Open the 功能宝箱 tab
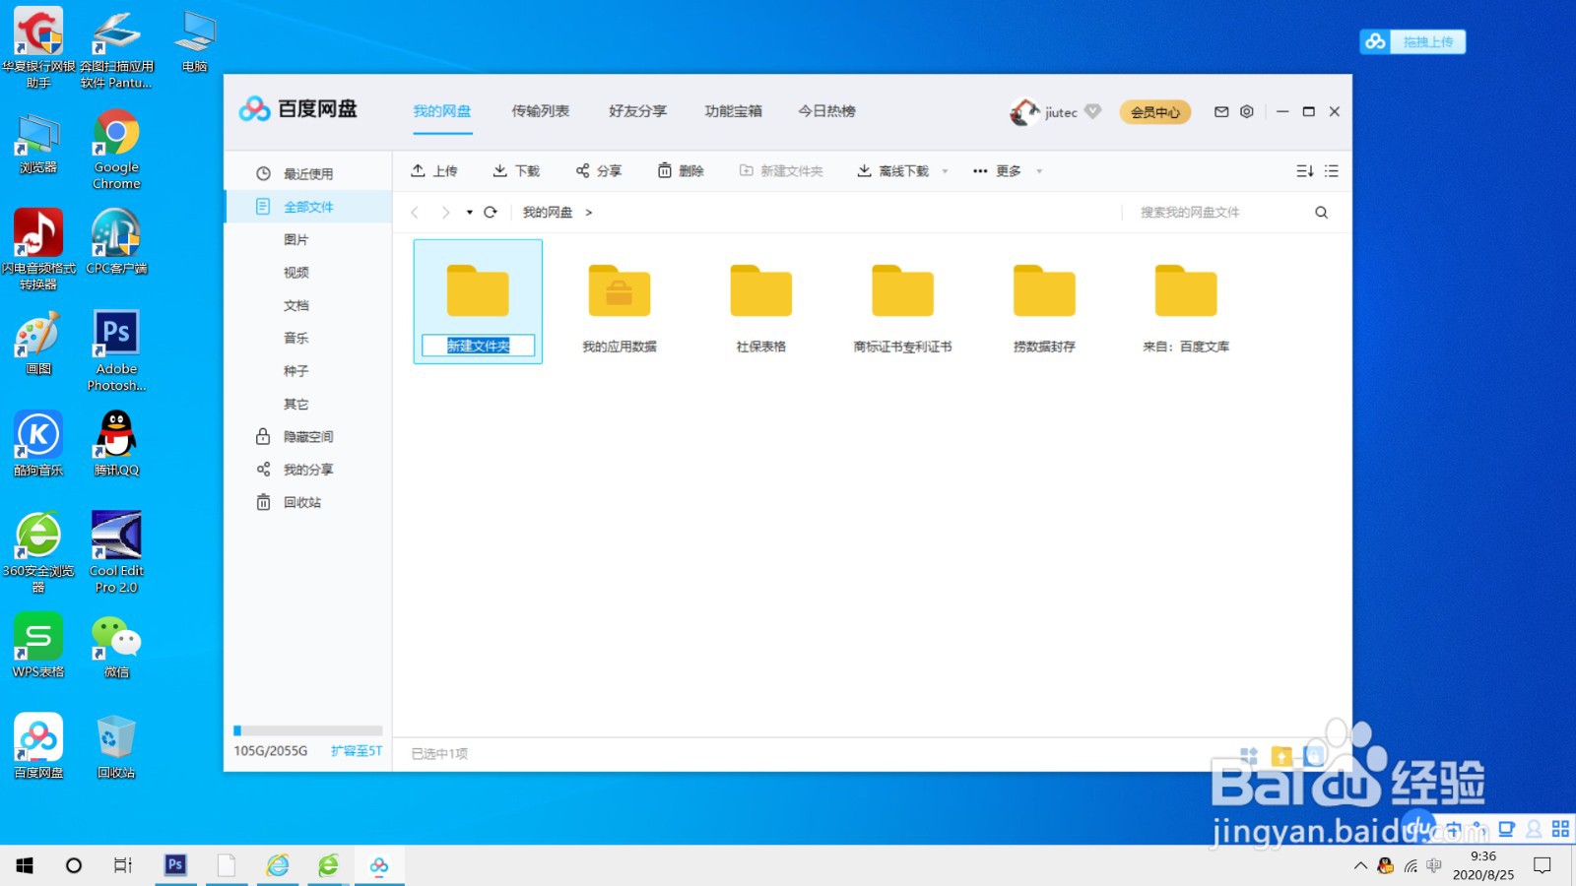 click(733, 110)
